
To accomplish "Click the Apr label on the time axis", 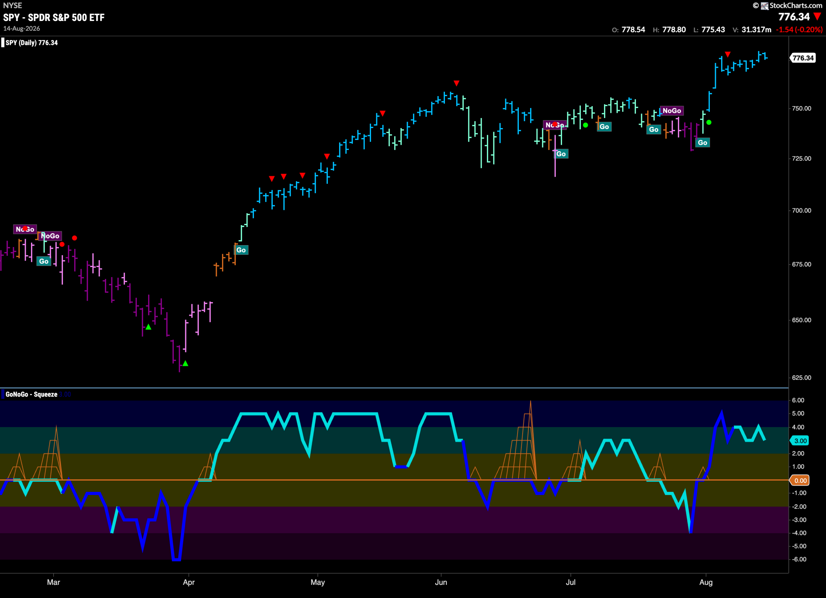I will 189,582.
